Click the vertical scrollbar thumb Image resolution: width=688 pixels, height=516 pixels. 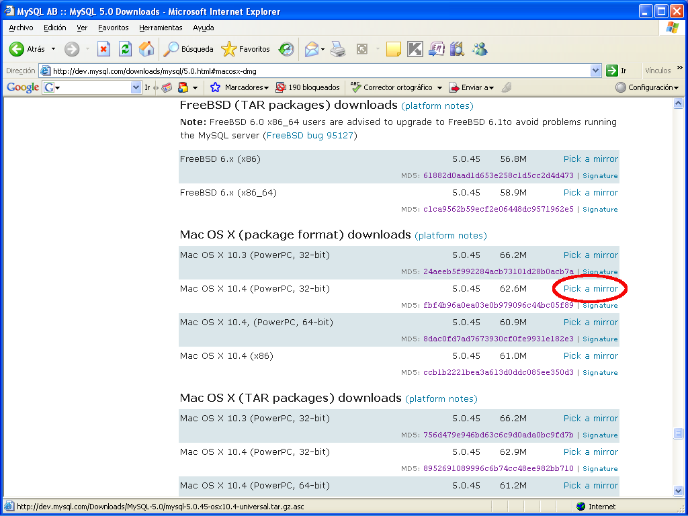678,433
